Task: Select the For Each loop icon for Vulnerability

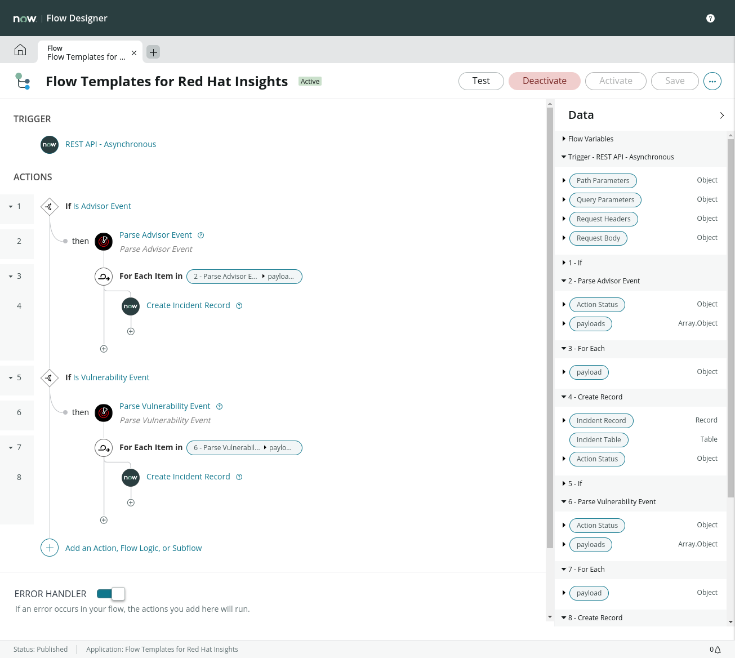Action: click(x=104, y=448)
